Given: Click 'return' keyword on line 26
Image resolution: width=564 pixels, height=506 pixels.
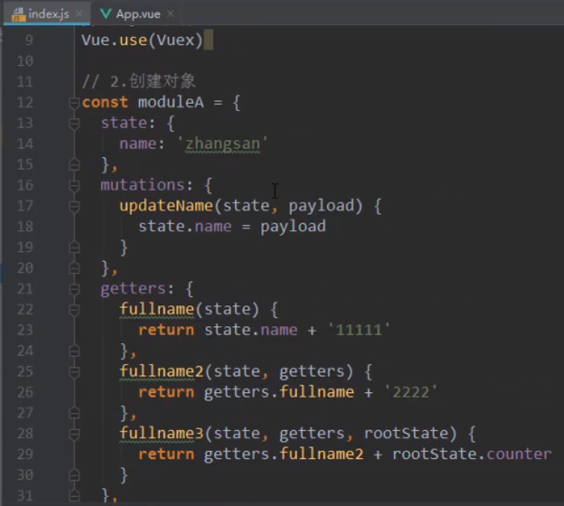Looking at the screenshot, I should tap(167, 392).
